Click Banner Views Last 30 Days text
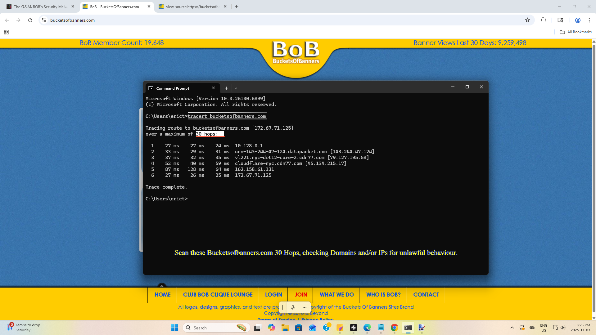The image size is (596, 335). point(470,43)
